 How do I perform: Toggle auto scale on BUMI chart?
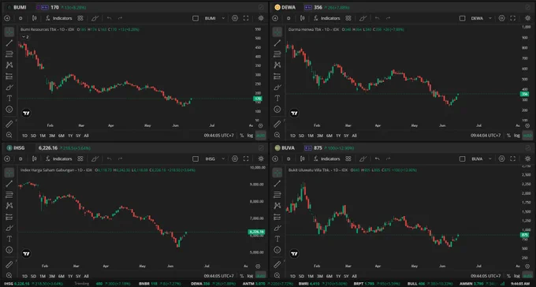(261, 136)
